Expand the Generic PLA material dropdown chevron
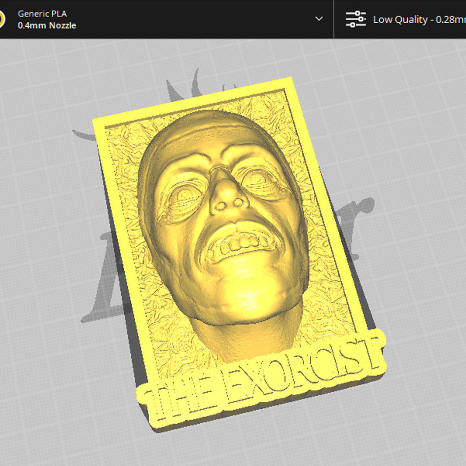This screenshot has width=466, height=466. [319, 19]
